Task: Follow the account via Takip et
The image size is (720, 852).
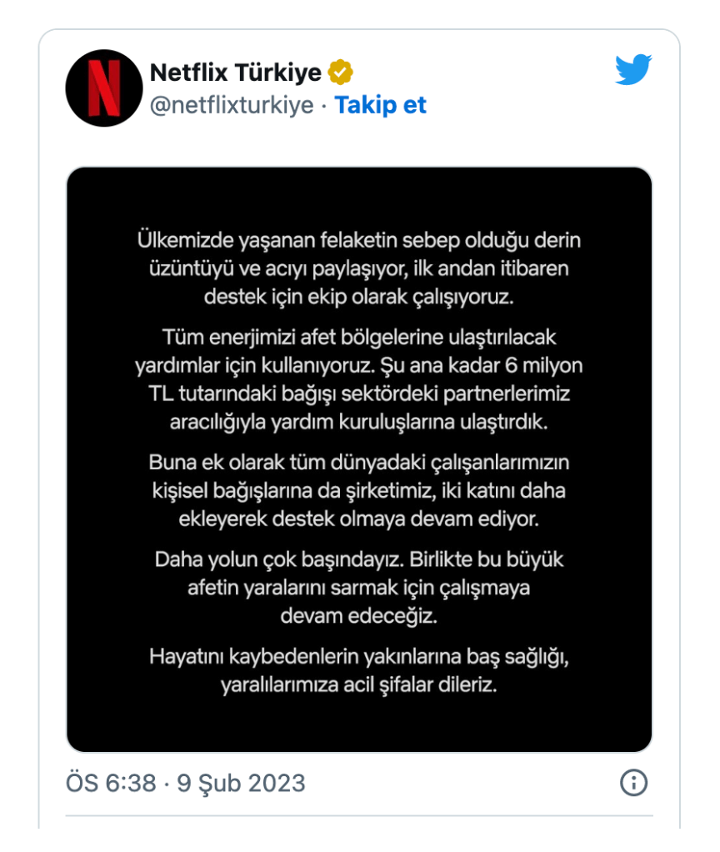Action: coord(380,105)
